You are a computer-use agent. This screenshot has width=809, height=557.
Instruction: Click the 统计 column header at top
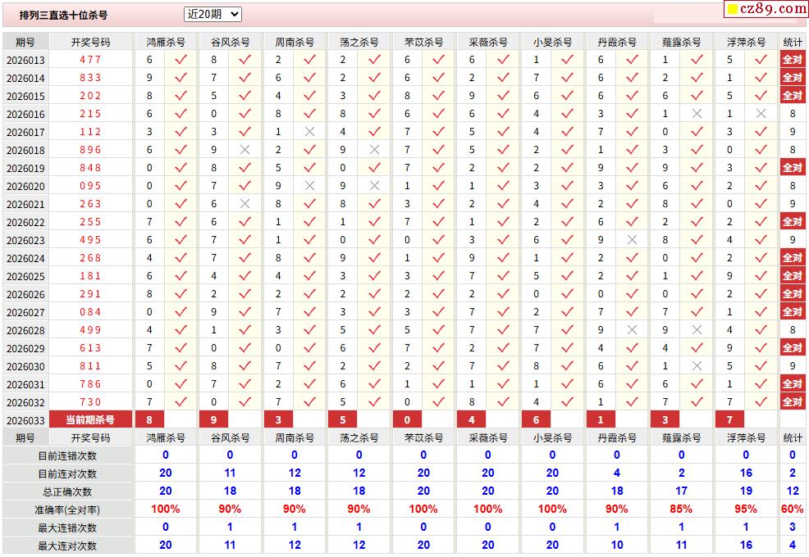click(792, 42)
